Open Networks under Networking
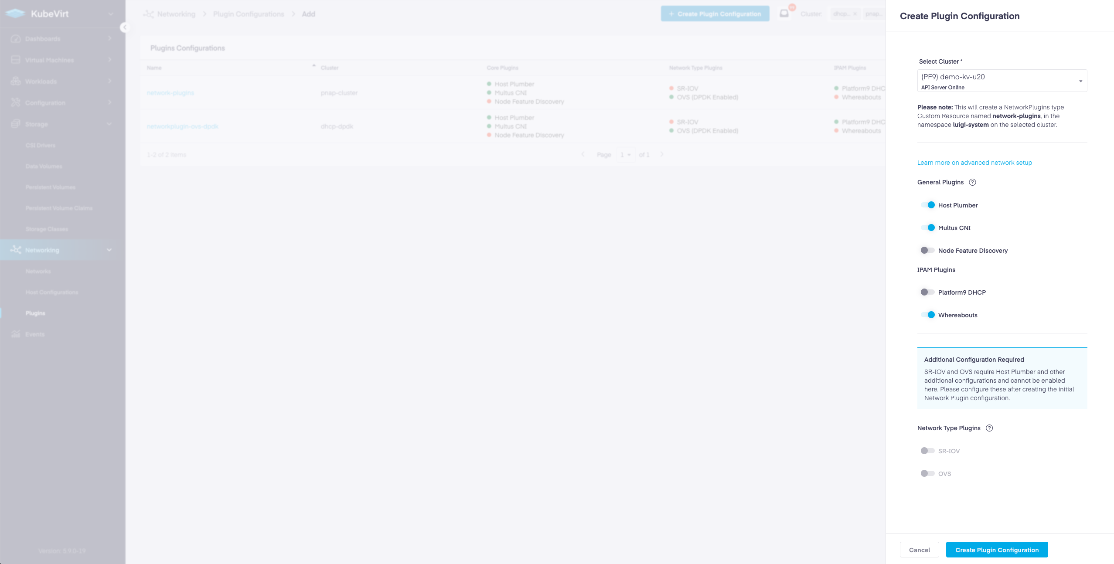 coord(38,271)
